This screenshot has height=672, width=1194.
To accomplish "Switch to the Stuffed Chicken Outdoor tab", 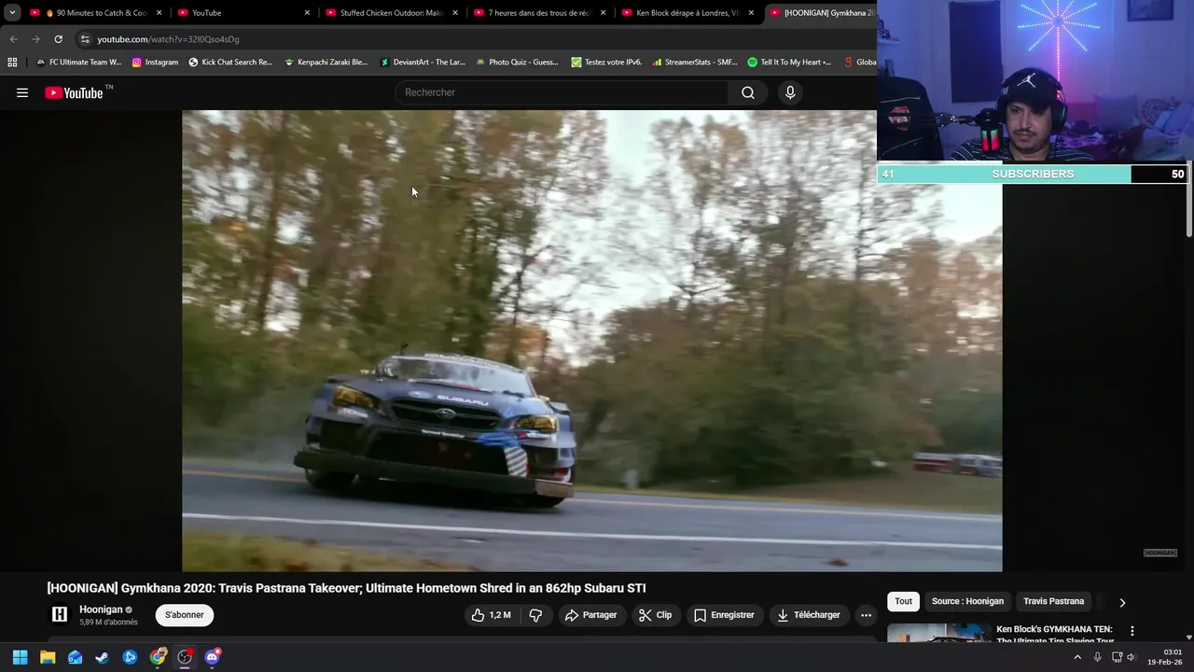I will pos(390,13).
